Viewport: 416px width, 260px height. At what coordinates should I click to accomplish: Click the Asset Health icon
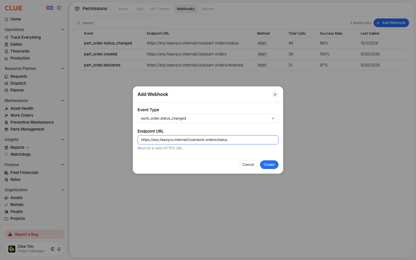pos(6,109)
